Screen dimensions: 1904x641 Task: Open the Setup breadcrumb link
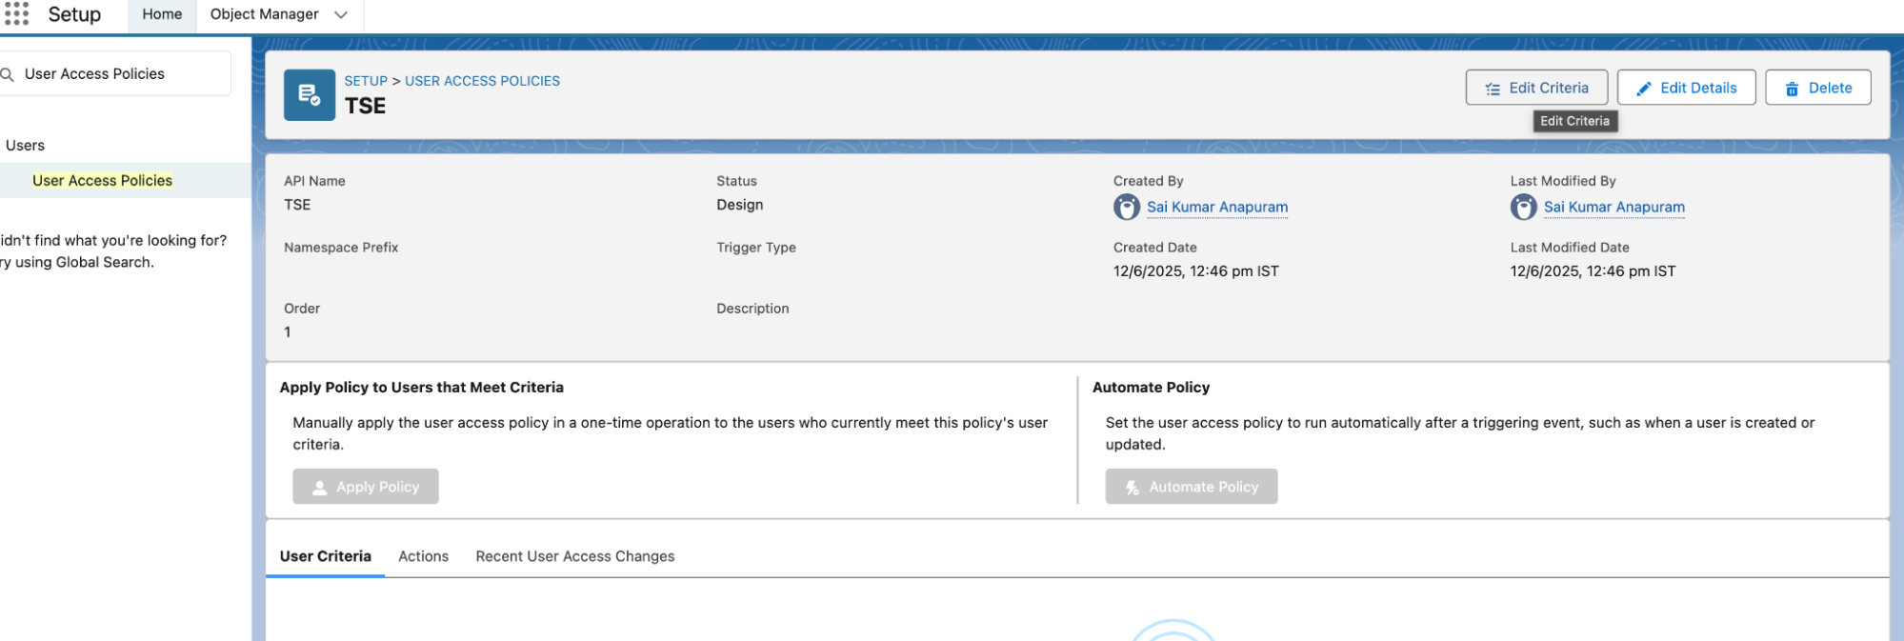[x=366, y=81]
